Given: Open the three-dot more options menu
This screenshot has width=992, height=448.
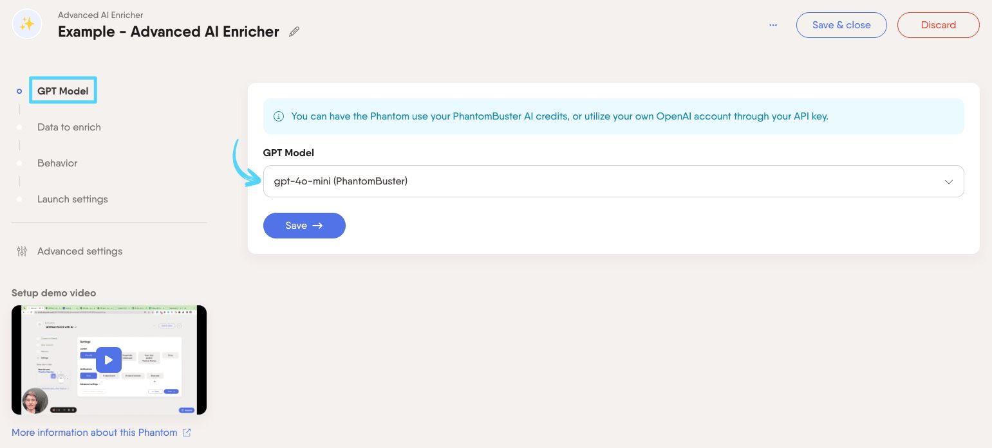Looking at the screenshot, I should pos(773,25).
